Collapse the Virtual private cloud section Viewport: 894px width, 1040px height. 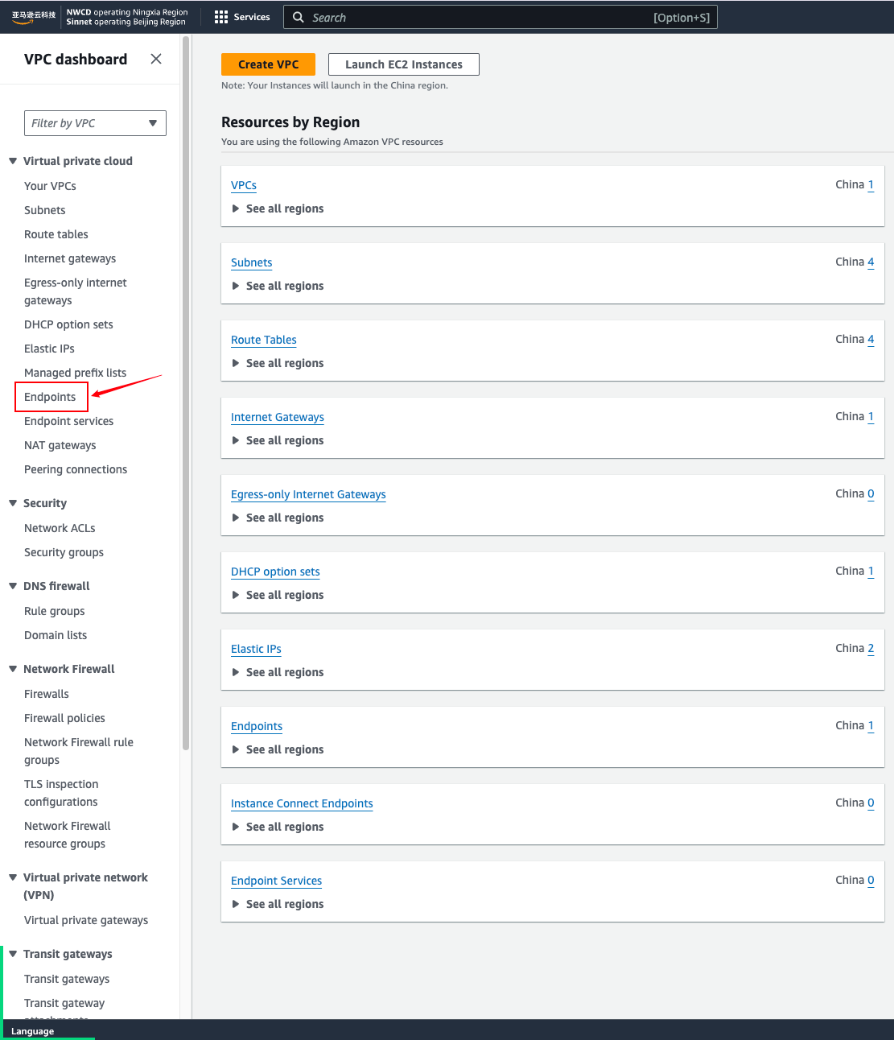13,161
